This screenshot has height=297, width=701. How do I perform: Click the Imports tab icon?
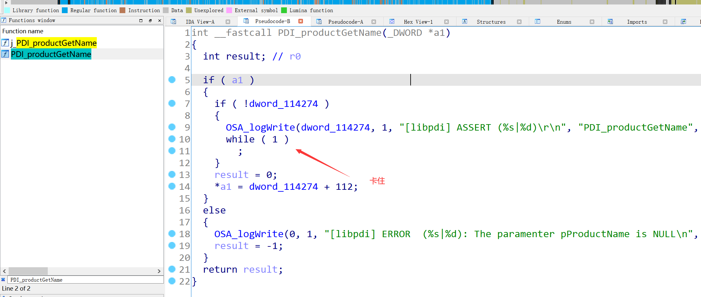pos(610,21)
